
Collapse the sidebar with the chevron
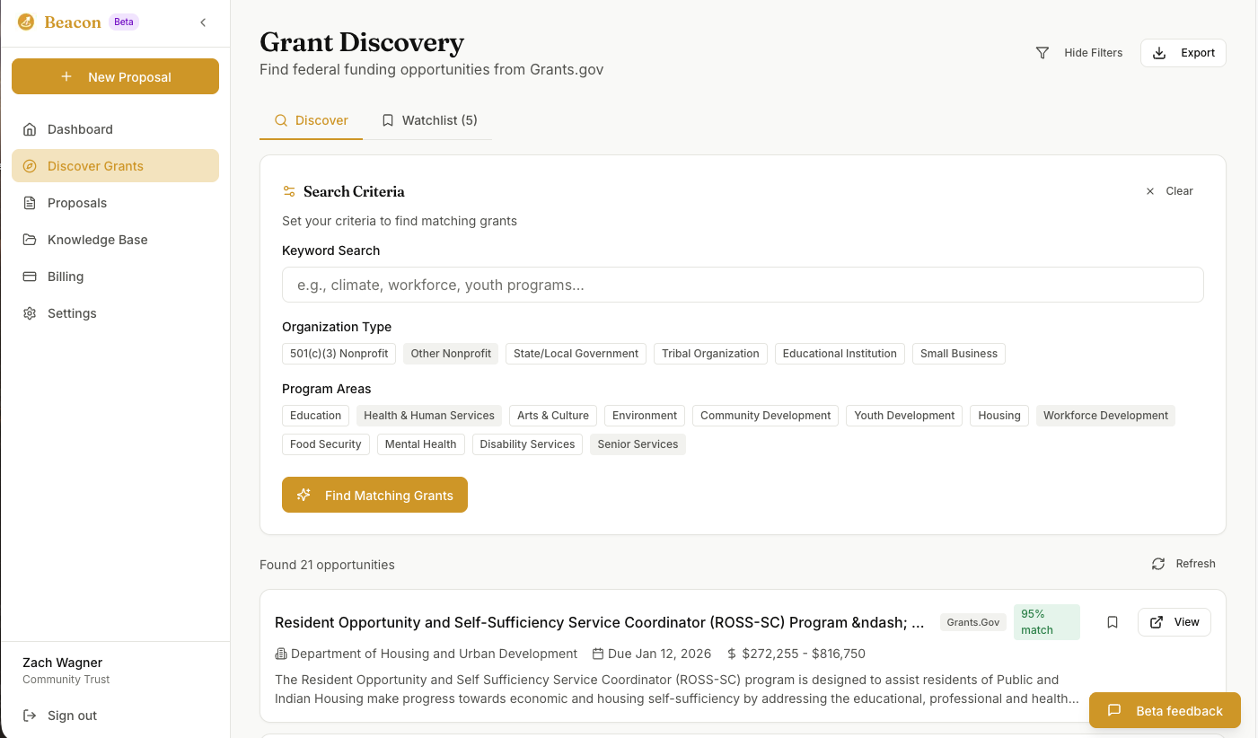[203, 22]
